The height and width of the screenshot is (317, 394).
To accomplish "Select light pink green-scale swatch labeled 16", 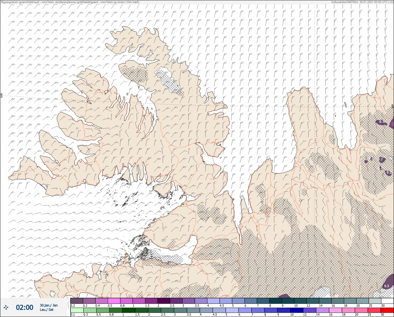I will [x=336, y=310].
